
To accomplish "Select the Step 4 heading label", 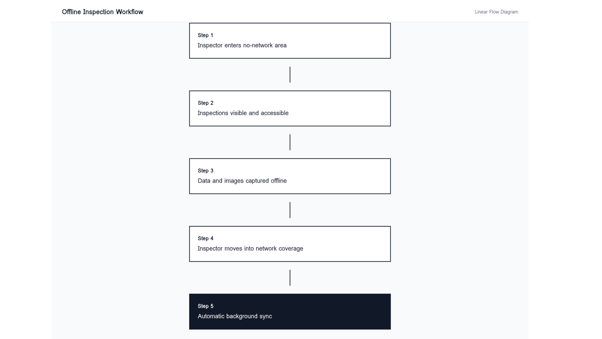I will click(205, 239).
